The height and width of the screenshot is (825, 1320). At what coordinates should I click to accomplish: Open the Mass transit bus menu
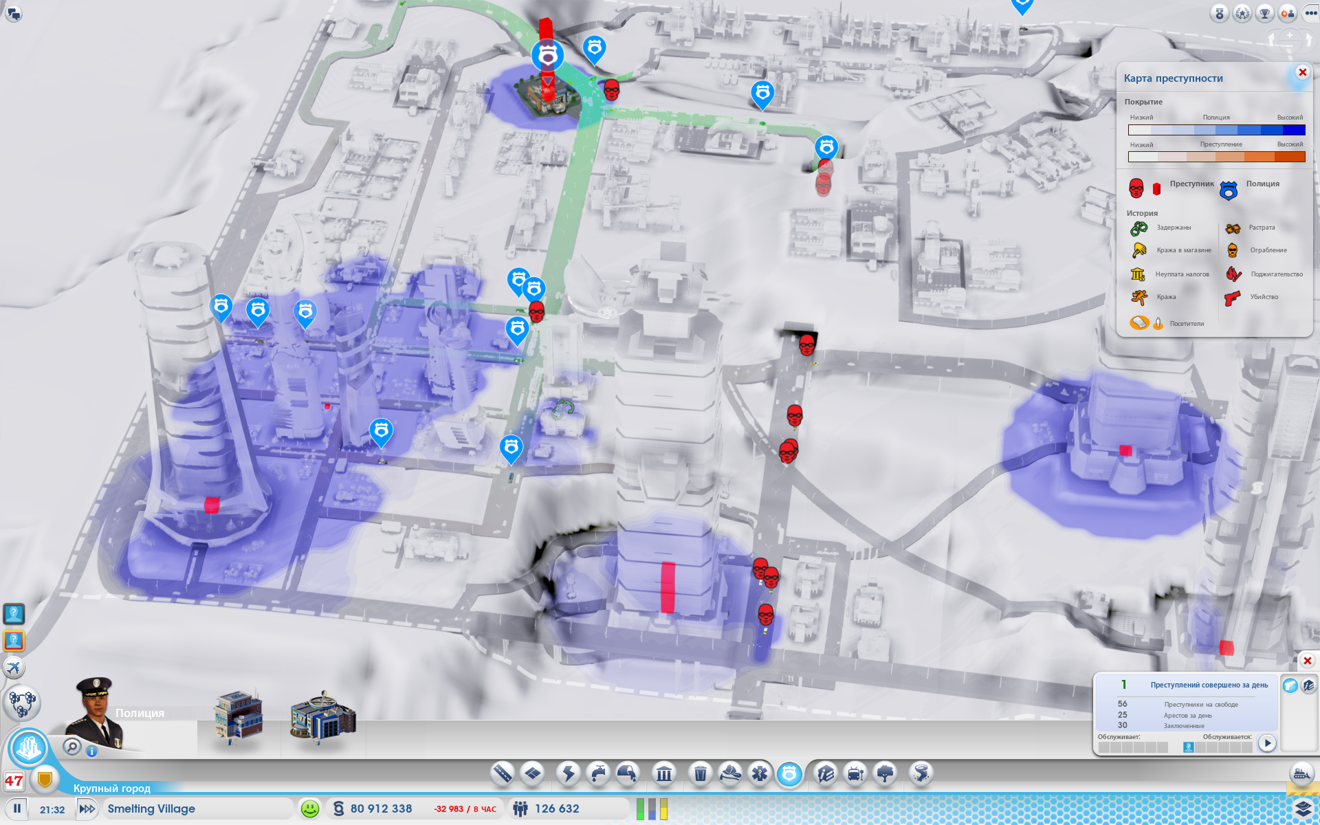coord(855,774)
